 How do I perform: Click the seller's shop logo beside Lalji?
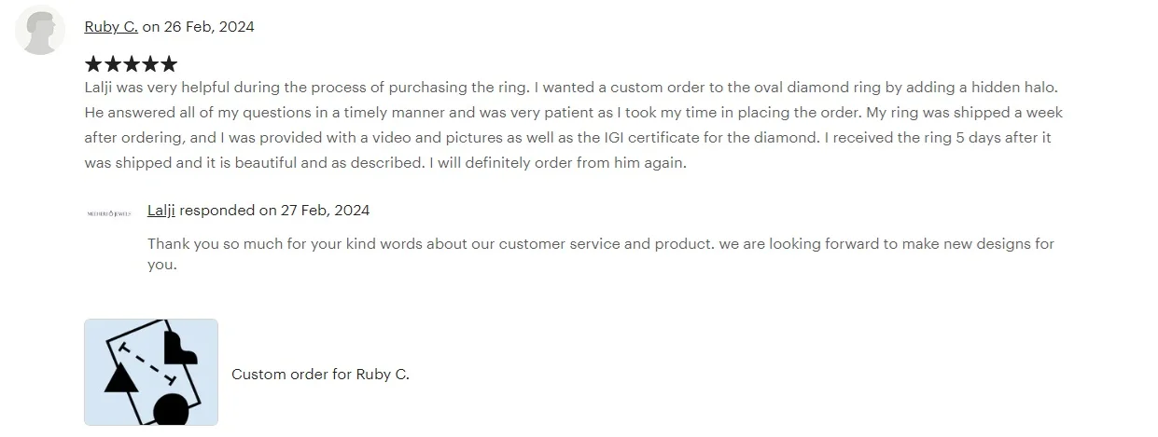[109, 213]
